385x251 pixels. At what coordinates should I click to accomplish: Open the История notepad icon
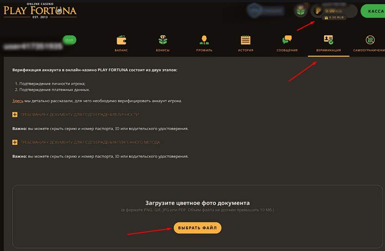(246, 40)
